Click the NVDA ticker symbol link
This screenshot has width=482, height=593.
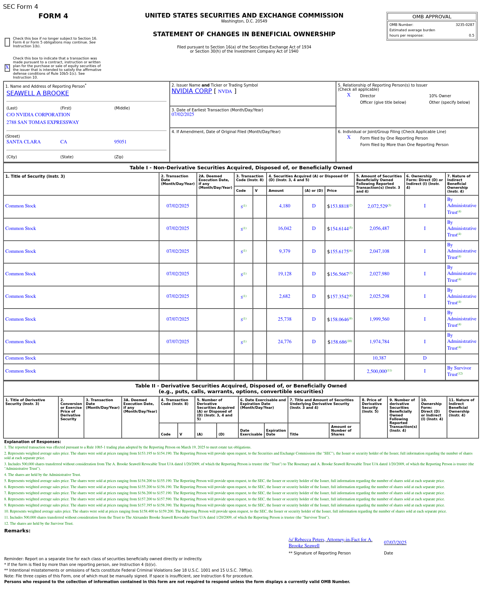click(x=225, y=92)
